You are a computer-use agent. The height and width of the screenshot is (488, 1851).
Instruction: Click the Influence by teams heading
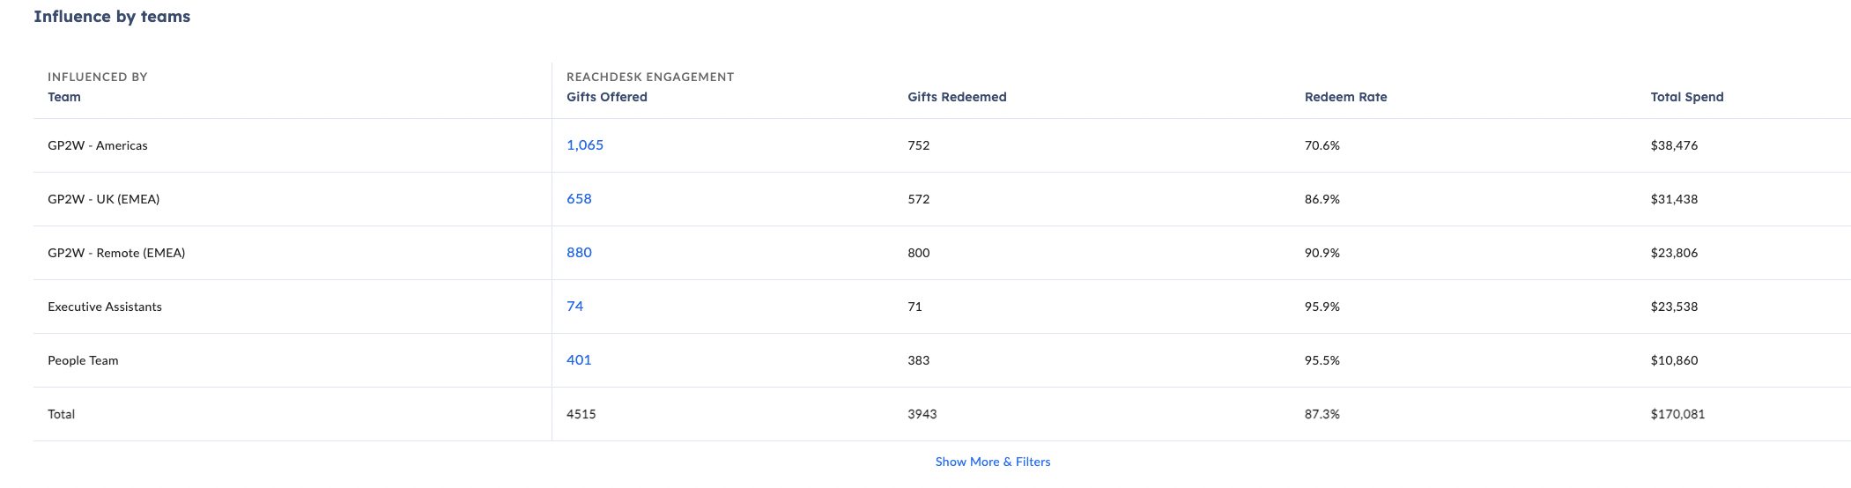[x=112, y=17]
